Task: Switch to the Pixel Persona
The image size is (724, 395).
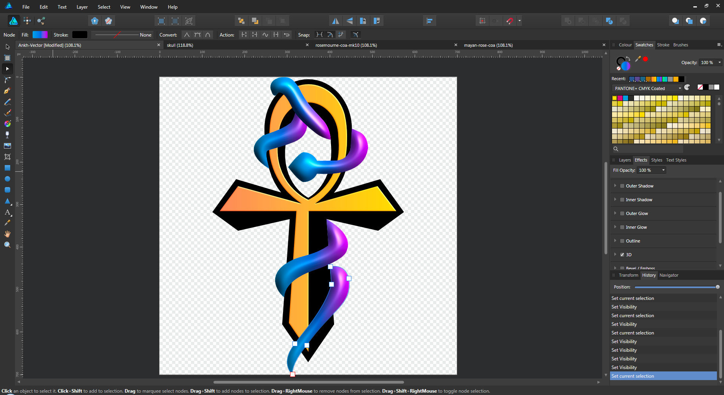Action: tap(27, 20)
